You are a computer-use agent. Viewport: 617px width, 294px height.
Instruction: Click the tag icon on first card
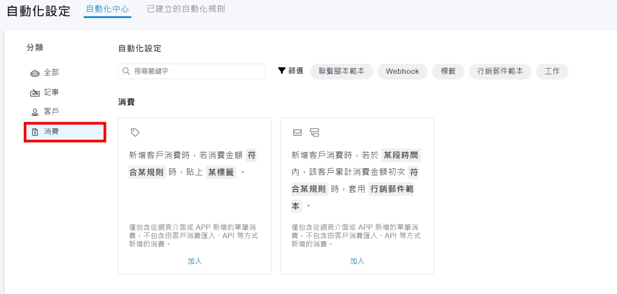pyautogui.click(x=135, y=132)
